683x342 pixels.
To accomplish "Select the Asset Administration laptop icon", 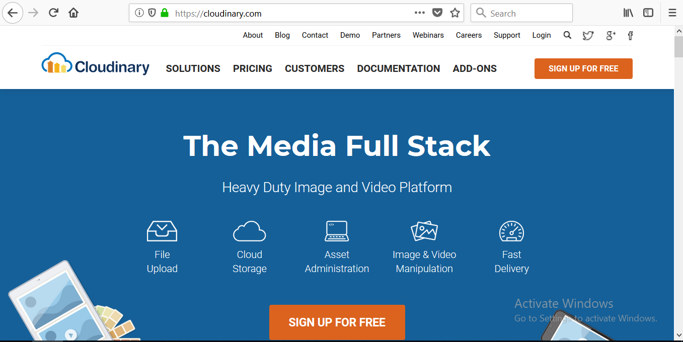I will 337,231.
